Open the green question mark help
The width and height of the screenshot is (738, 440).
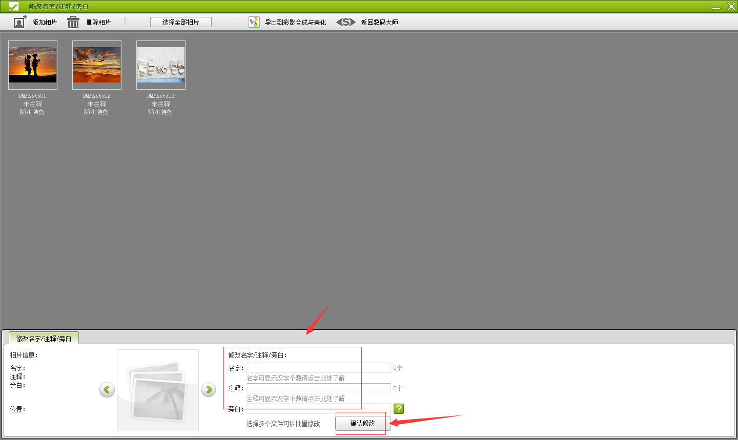(x=399, y=408)
